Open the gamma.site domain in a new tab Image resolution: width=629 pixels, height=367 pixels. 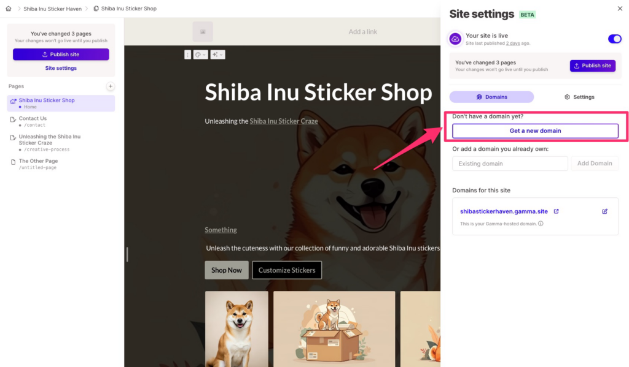coord(557,211)
